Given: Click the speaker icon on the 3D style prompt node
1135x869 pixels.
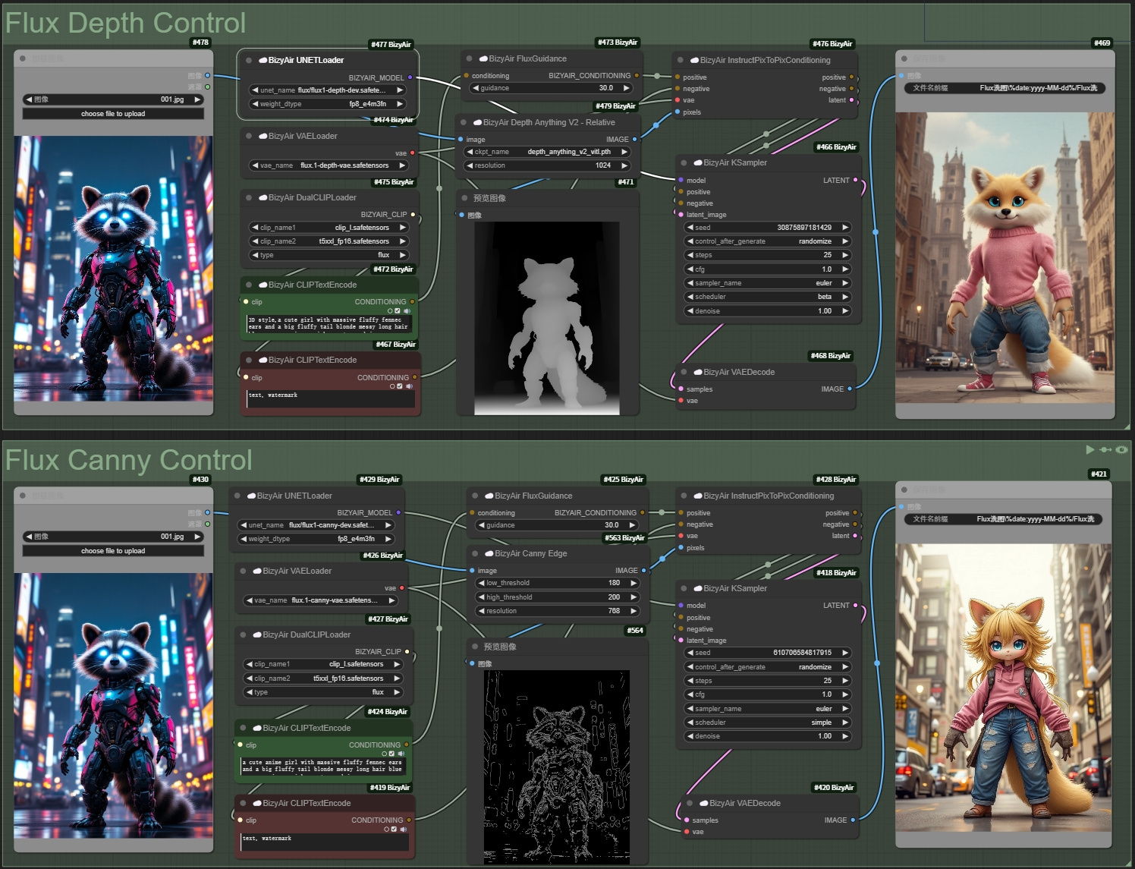Looking at the screenshot, I should tap(407, 311).
